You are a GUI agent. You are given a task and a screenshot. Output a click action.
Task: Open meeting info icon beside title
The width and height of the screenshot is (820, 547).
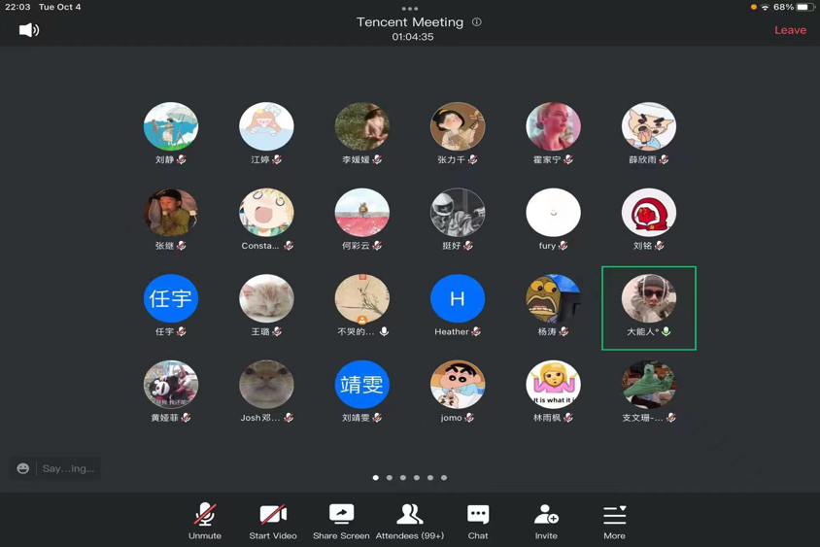click(x=476, y=21)
